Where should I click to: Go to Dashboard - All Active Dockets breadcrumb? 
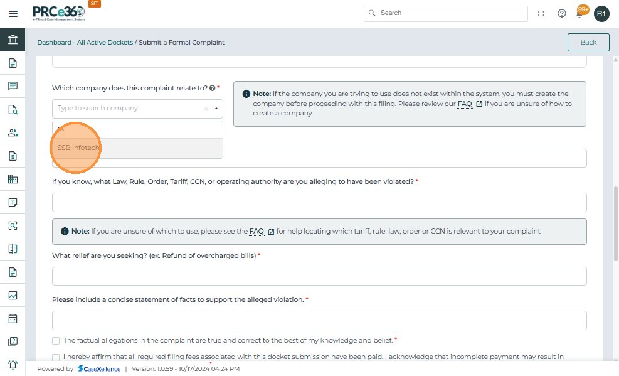[85, 43]
